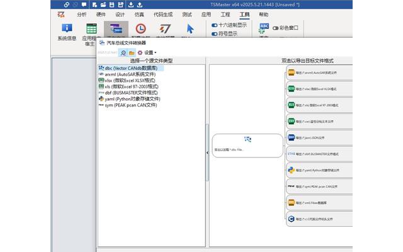Collapse left panel using splitter arrow
This screenshot has height=252, width=403.
tap(207, 152)
